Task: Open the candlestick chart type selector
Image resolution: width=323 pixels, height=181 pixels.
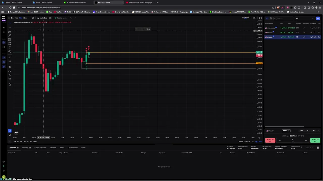Action: click(33, 18)
